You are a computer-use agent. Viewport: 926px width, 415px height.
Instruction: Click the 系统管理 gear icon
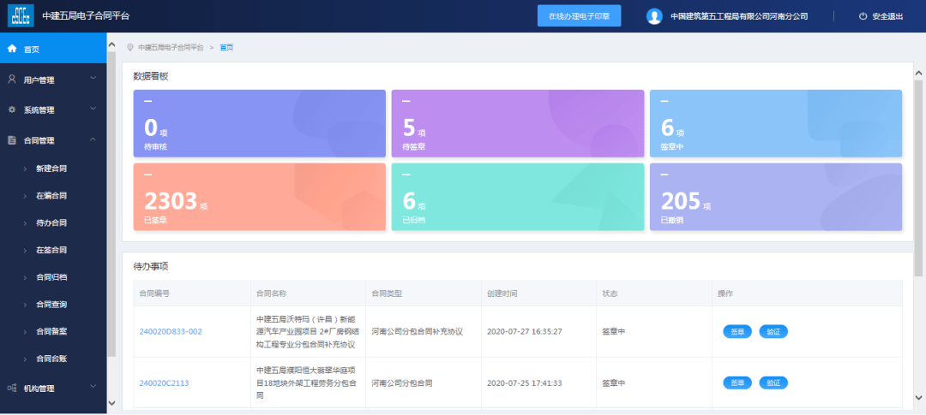12,110
